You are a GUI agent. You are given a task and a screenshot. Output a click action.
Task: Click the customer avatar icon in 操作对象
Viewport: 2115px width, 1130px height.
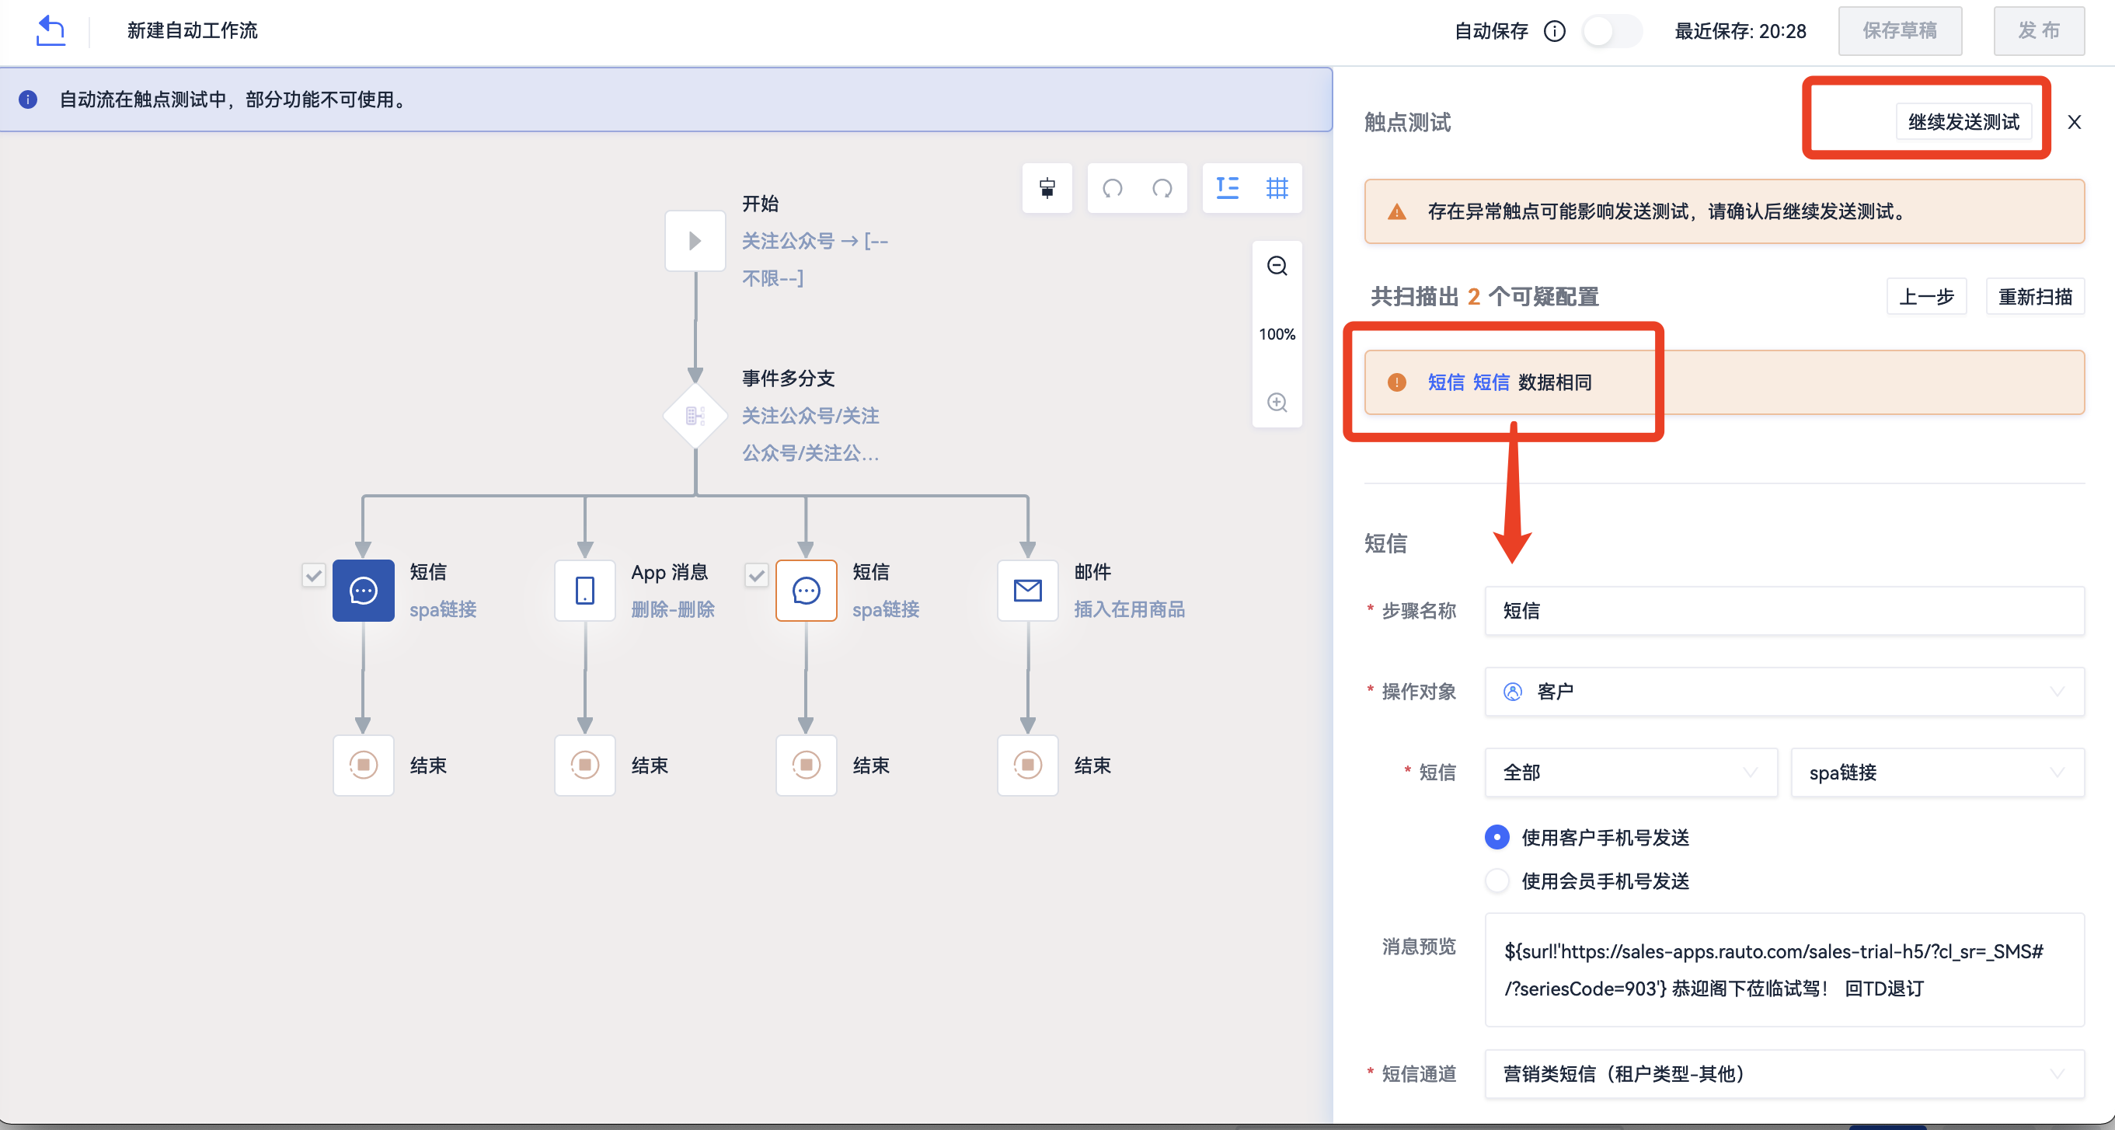(x=1512, y=692)
